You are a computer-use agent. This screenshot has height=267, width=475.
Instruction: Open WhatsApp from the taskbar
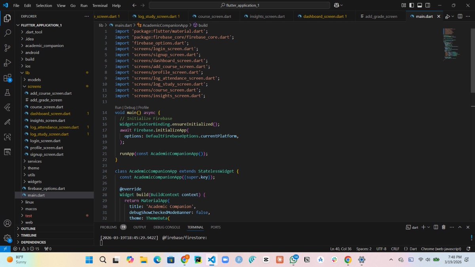point(293,259)
